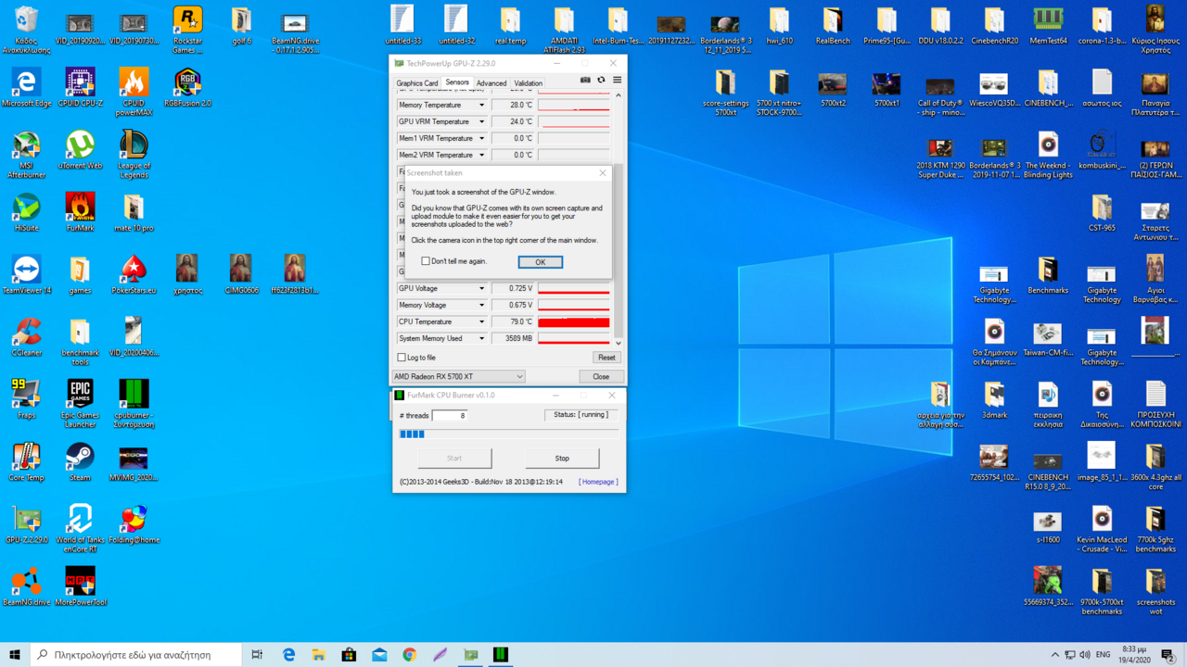Select the MSI Afterburner desktop icon

[x=26, y=155]
